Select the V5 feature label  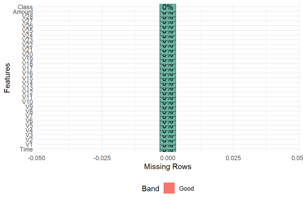(29, 125)
